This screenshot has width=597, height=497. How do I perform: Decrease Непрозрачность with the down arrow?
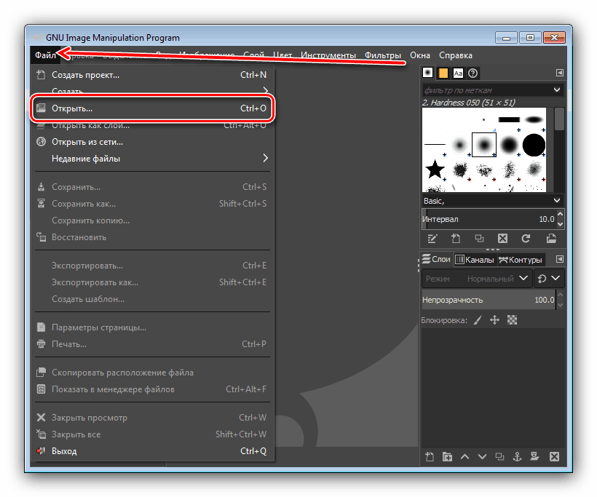560,305
